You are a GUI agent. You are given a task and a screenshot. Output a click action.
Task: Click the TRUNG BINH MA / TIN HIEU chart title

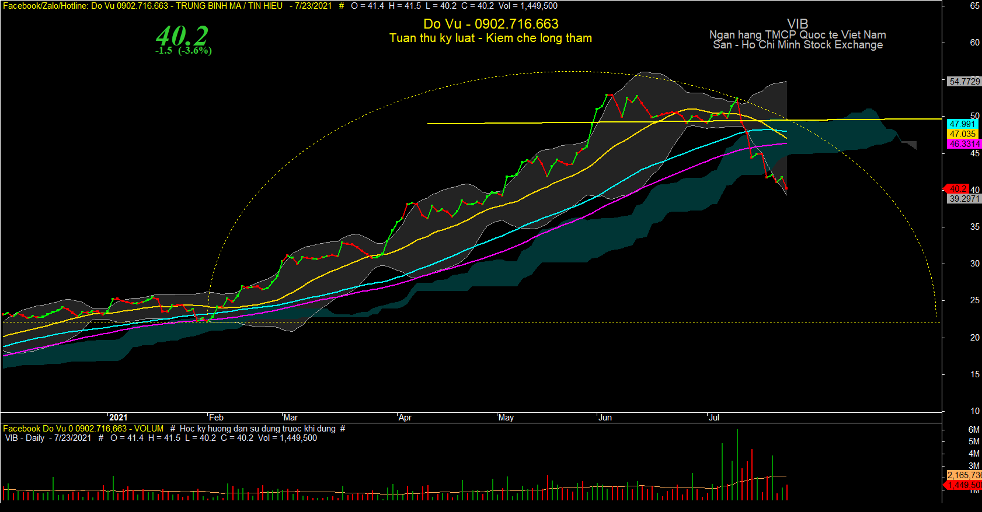(x=229, y=6)
